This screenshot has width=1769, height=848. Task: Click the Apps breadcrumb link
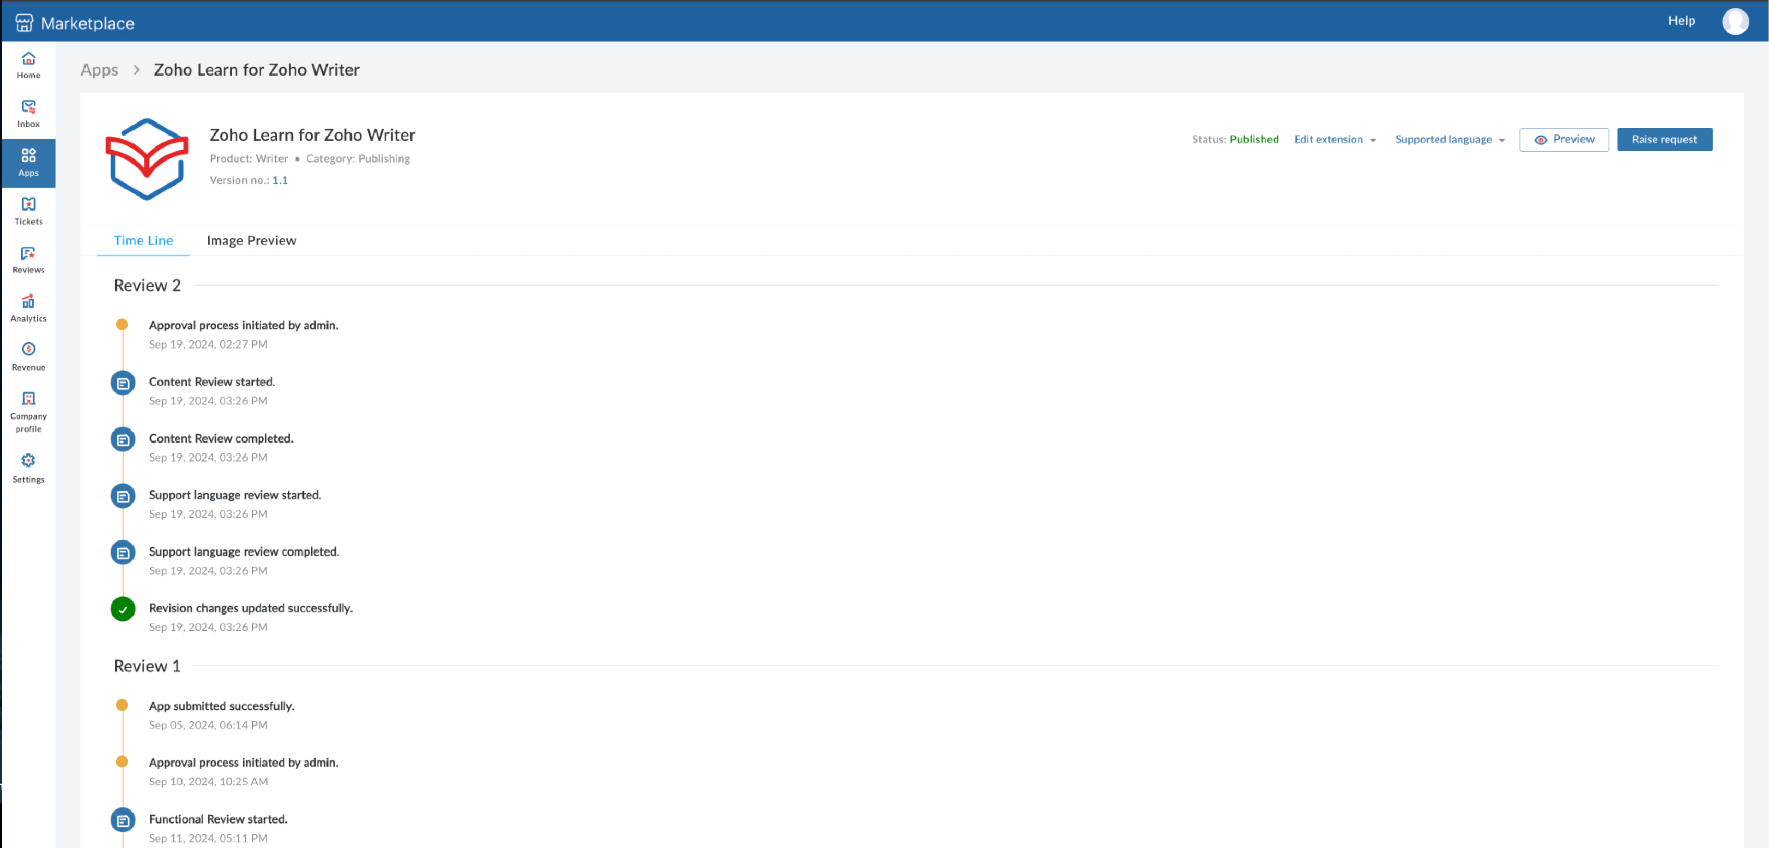click(99, 70)
